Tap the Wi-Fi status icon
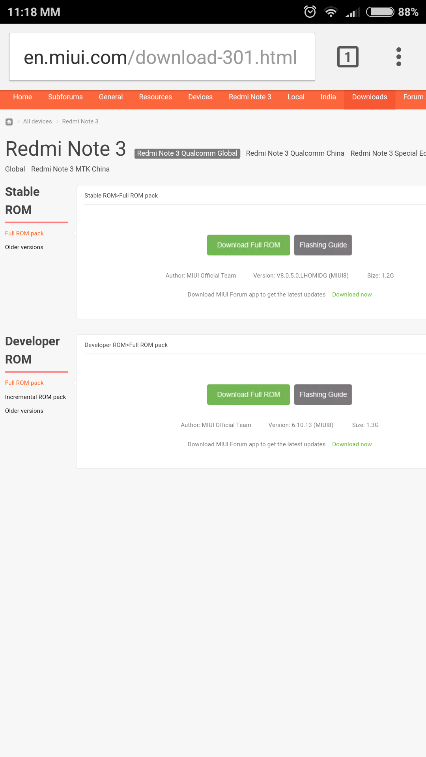The height and width of the screenshot is (757, 426). click(x=331, y=12)
